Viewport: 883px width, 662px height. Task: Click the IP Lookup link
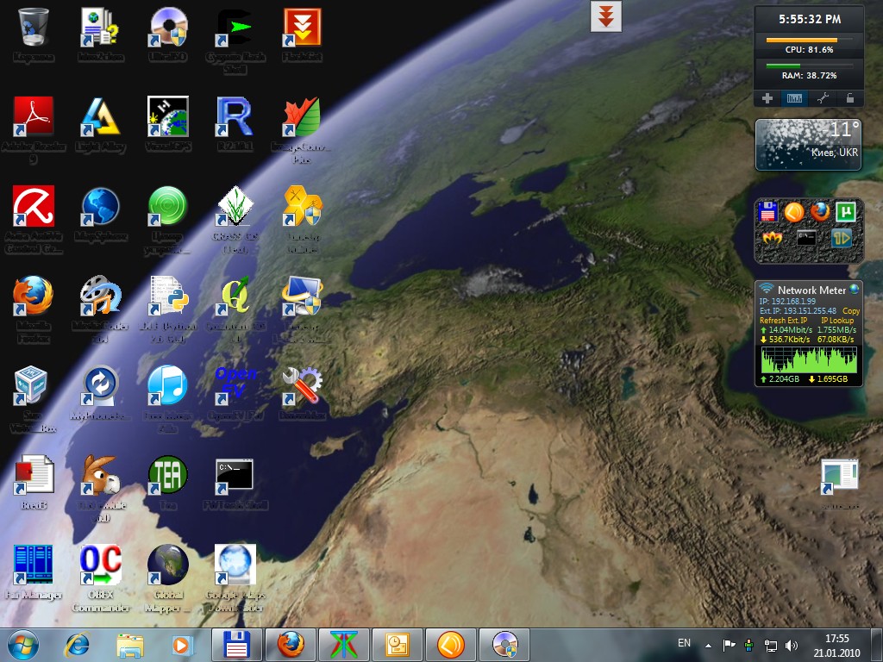pyautogui.click(x=836, y=321)
